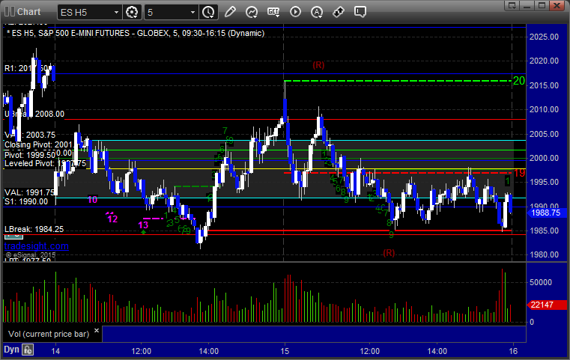Toggle the time lock icon beside Dyn
Screen dimensions: 570x360
pyautogui.click(x=28, y=350)
